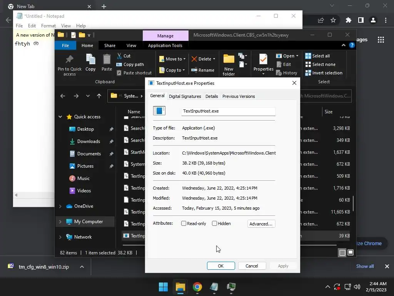Open the Details tab

click(x=212, y=96)
